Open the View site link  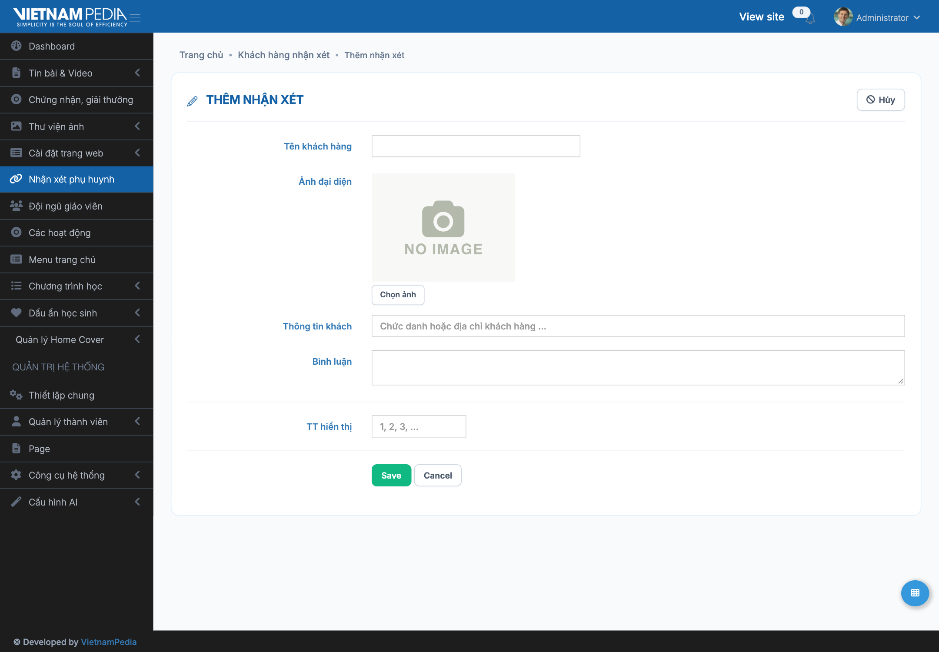point(762,17)
